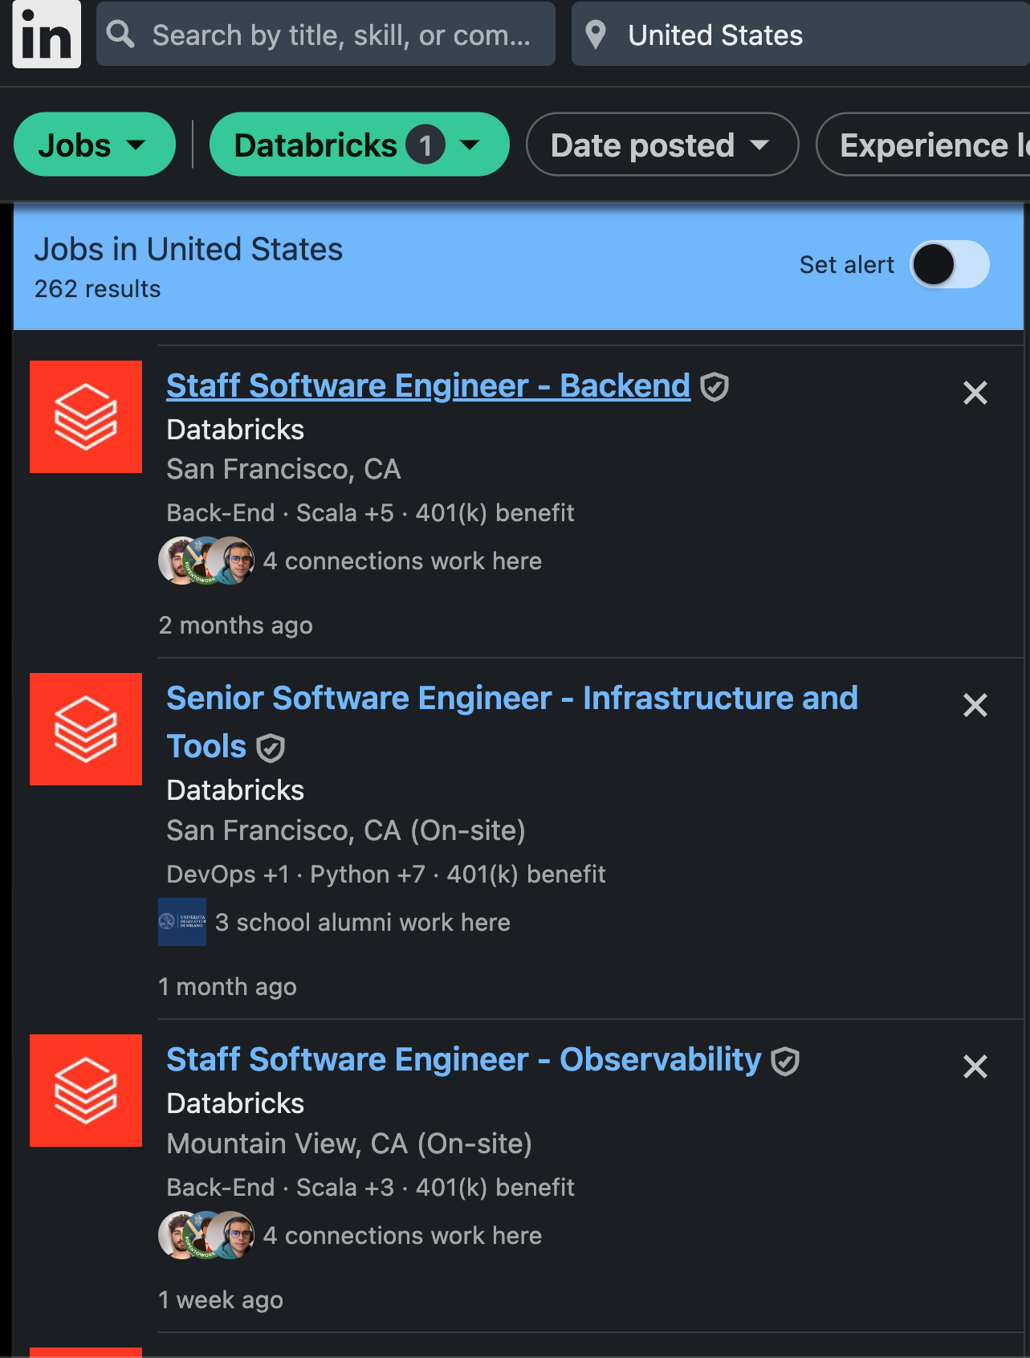Open the Experience level filter
The image size is (1030, 1358).
pyautogui.click(x=923, y=145)
